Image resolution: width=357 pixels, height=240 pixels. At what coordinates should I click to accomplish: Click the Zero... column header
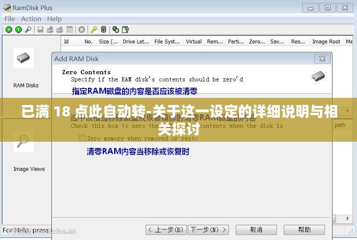(x=257, y=41)
